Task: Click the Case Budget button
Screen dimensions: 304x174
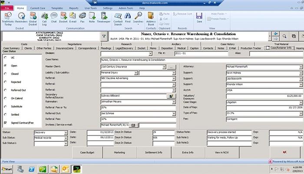Action: (x=87, y=152)
